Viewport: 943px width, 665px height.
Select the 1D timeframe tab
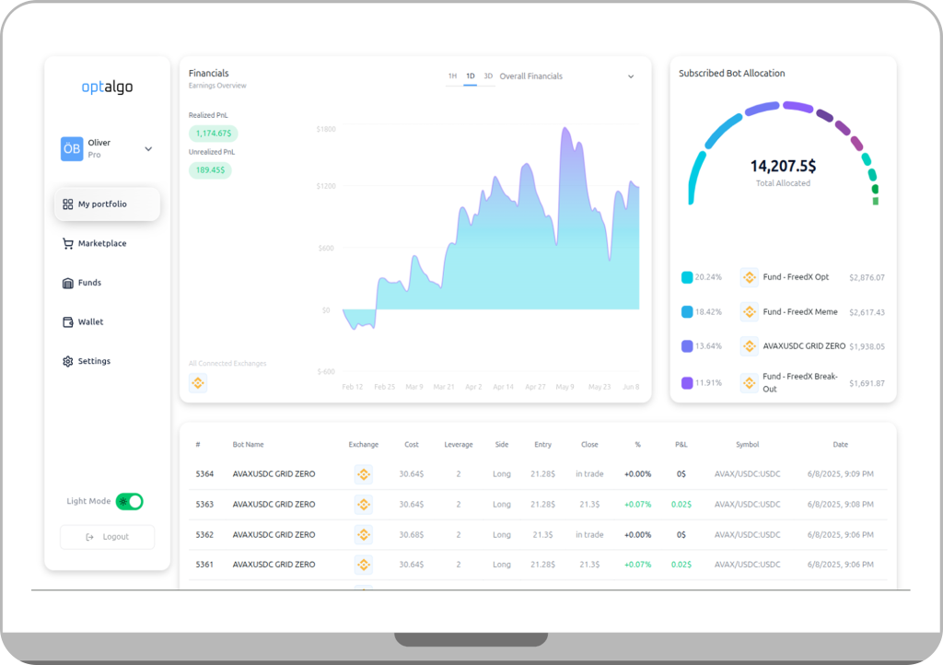tap(470, 76)
